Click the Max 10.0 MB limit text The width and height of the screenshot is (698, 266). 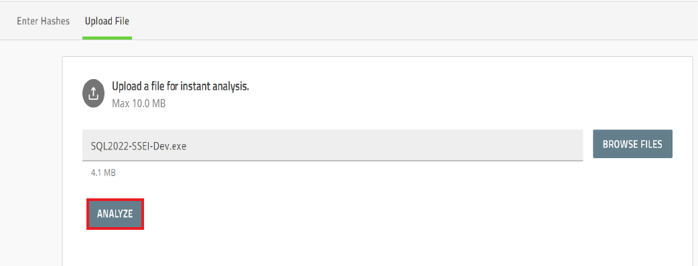pos(139,104)
